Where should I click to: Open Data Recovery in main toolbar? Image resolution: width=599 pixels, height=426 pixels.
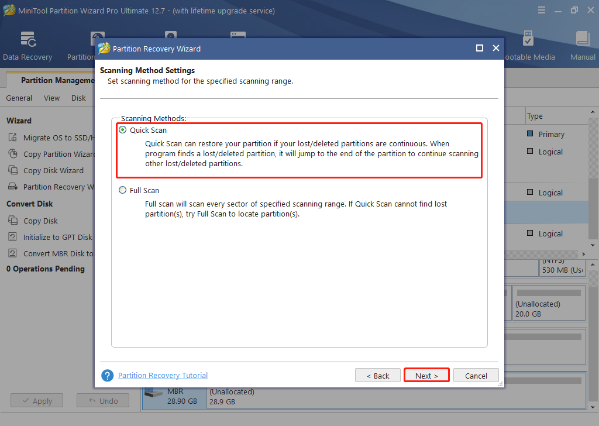click(x=27, y=46)
